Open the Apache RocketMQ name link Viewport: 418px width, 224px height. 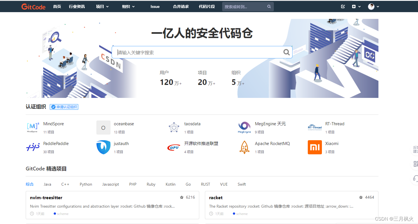tap(272, 144)
